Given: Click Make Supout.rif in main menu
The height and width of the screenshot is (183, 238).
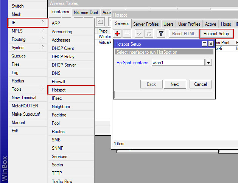Looking at the screenshot, I should 28,114.
